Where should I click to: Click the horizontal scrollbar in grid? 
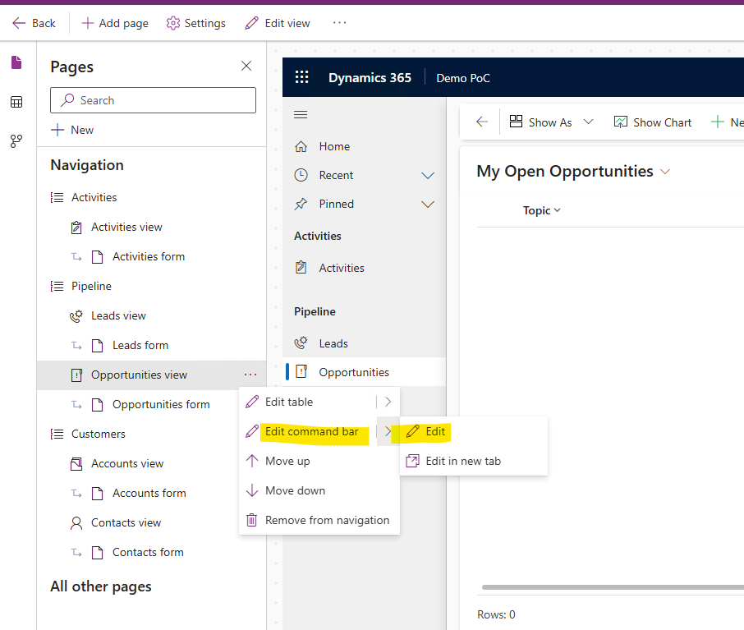tap(613, 587)
